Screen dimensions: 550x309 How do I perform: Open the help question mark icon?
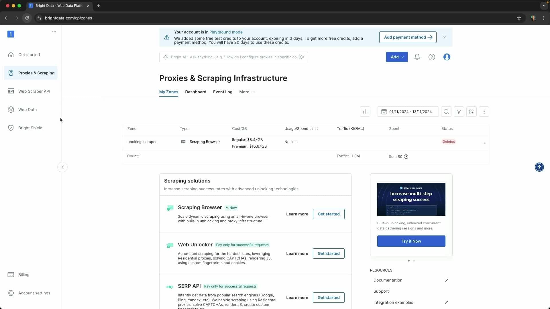432,57
